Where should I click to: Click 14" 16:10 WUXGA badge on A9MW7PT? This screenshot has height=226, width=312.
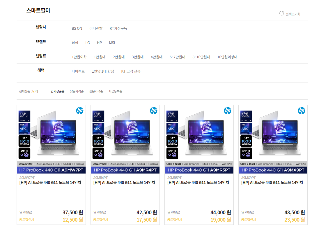[24, 141]
